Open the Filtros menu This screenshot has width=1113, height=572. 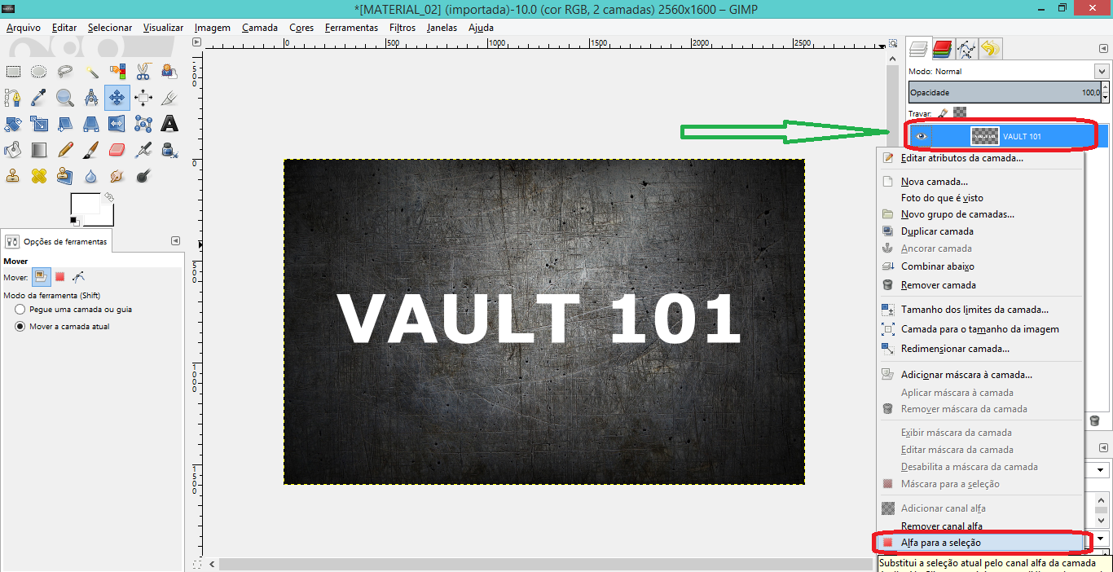402,27
